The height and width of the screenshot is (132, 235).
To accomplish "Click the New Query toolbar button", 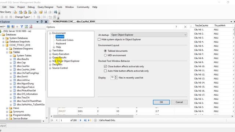I will pos(6,12).
